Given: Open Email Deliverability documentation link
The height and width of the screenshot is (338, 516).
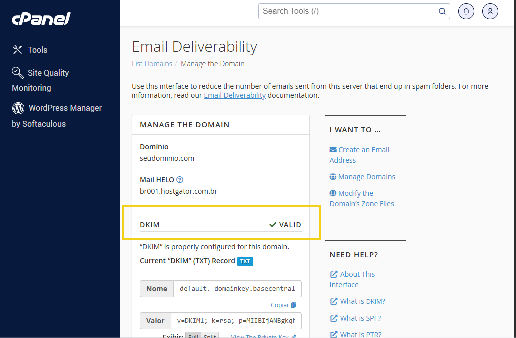Looking at the screenshot, I should pyautogui.click(x=235, y=95).
